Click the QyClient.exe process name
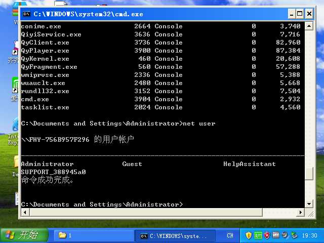Image resolution: width=324 pixels, height=243 pixels. [x=45, y=43]
